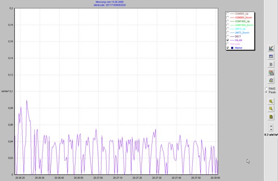The height and width of the screenshot is (181, 278).
Task: Check the UMTS_Down series checkbox
Action: (227, 32)
